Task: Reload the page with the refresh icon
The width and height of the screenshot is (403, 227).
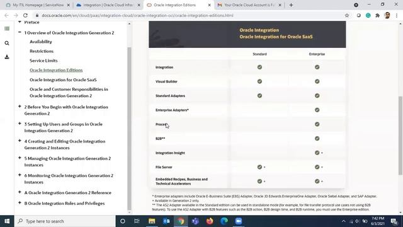Action: pyautogui.click(x=25, y=15)
